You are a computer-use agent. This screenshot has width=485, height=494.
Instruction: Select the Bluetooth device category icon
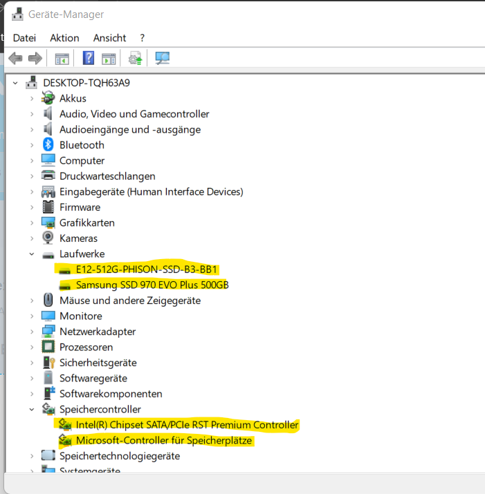coord(48,145)
